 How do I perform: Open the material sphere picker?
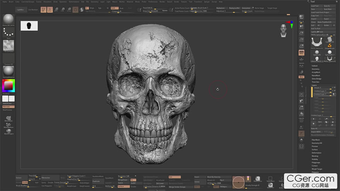(8, 71)
